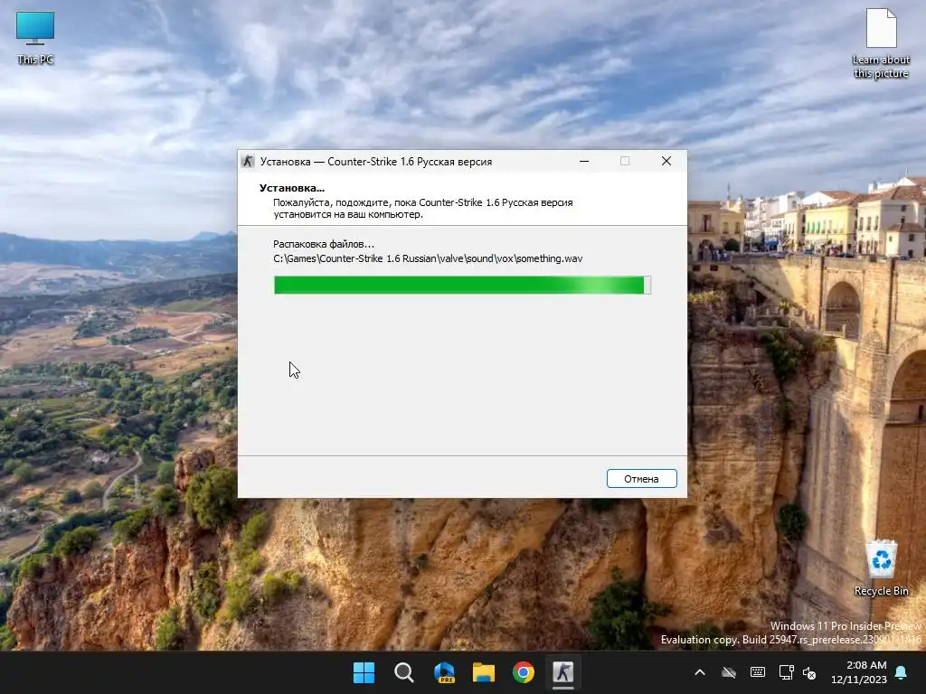Open taskbar Search
The image size is (926, 694).
(404, 672)
